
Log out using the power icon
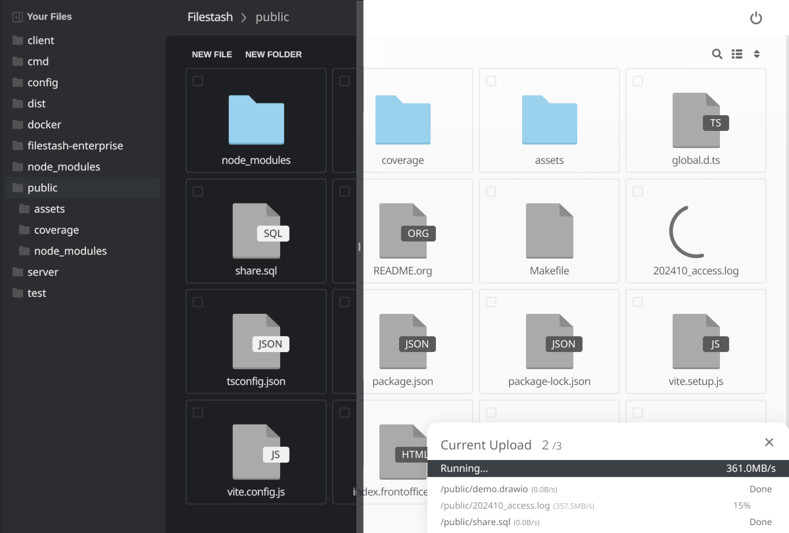(755, 18)
